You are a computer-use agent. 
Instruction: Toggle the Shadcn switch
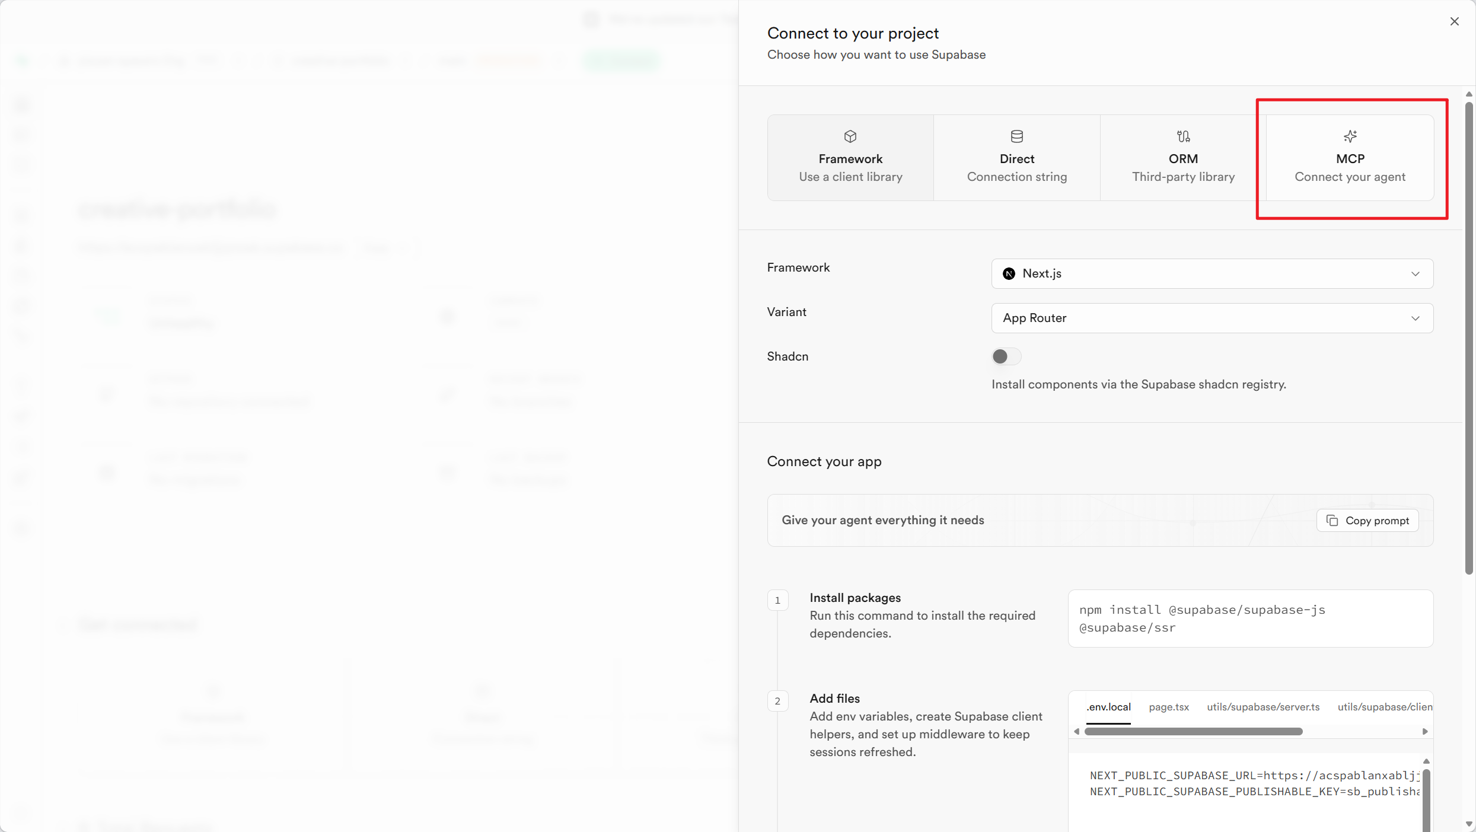1006,356
